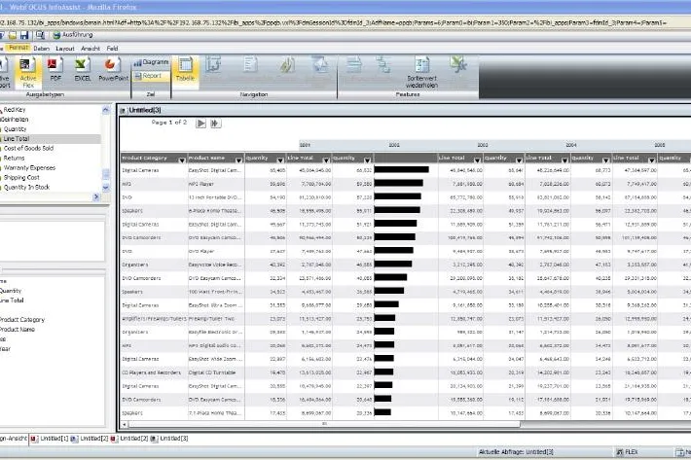This screenshot has width=691, height=460.
Task: Open 2001 Line Total column dropdown arrow
Action: point(326,160)
